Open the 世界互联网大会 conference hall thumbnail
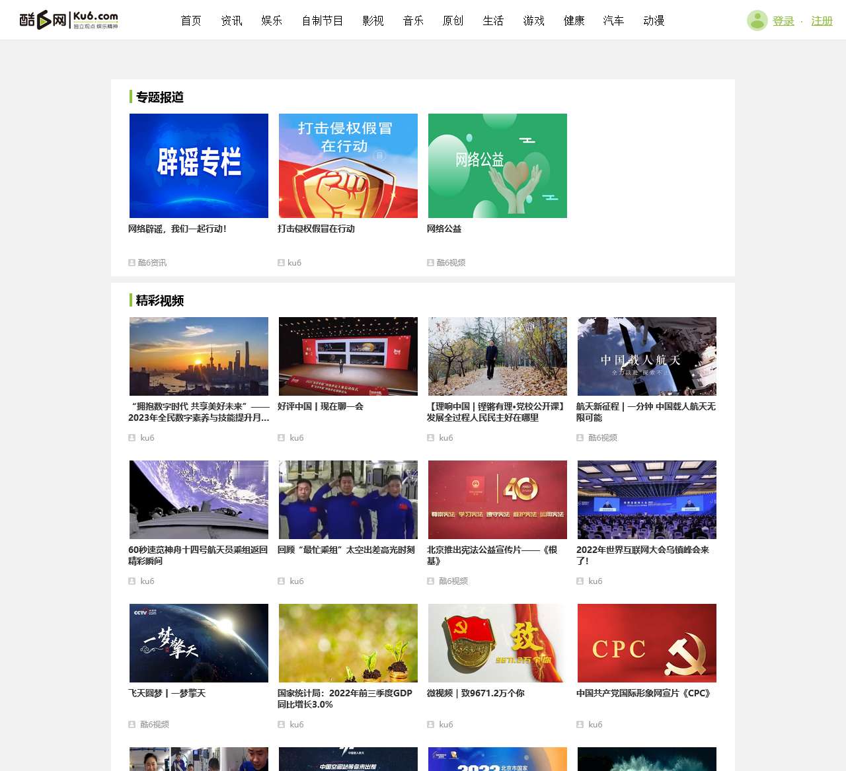846x771 pixels. (x=647, y=499)
